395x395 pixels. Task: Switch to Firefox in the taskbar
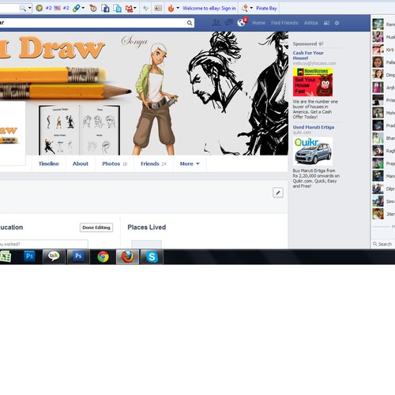point(128,257)
